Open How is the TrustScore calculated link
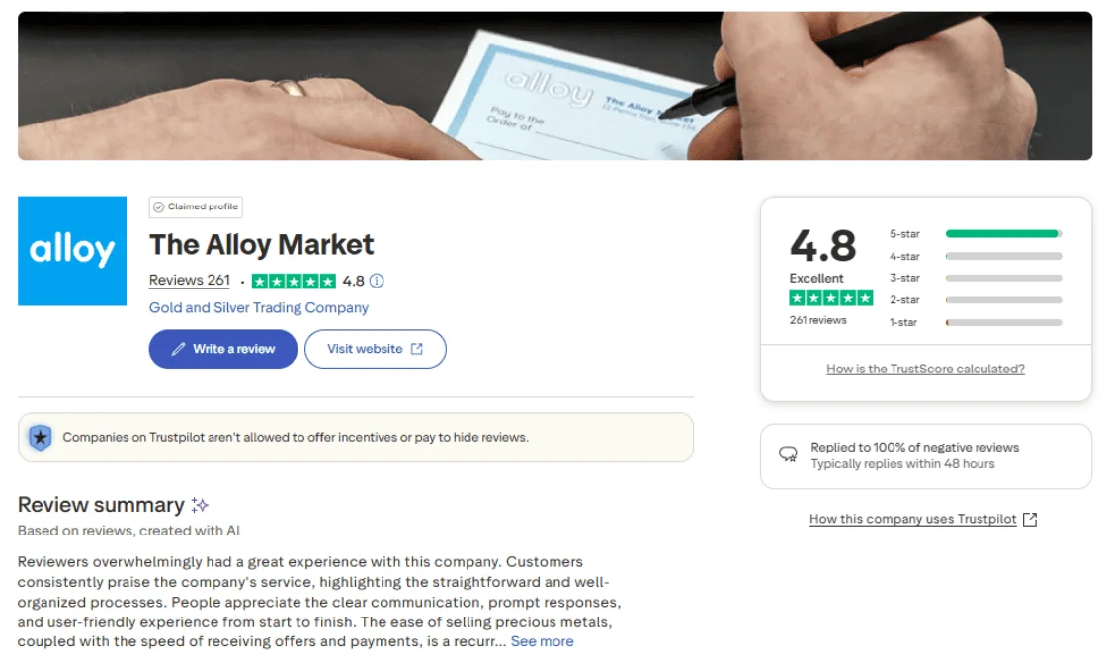Viewport: 1107px width, 658px height. click(925, 369)
